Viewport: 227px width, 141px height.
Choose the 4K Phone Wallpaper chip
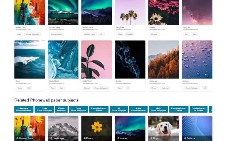click(119, 109)
